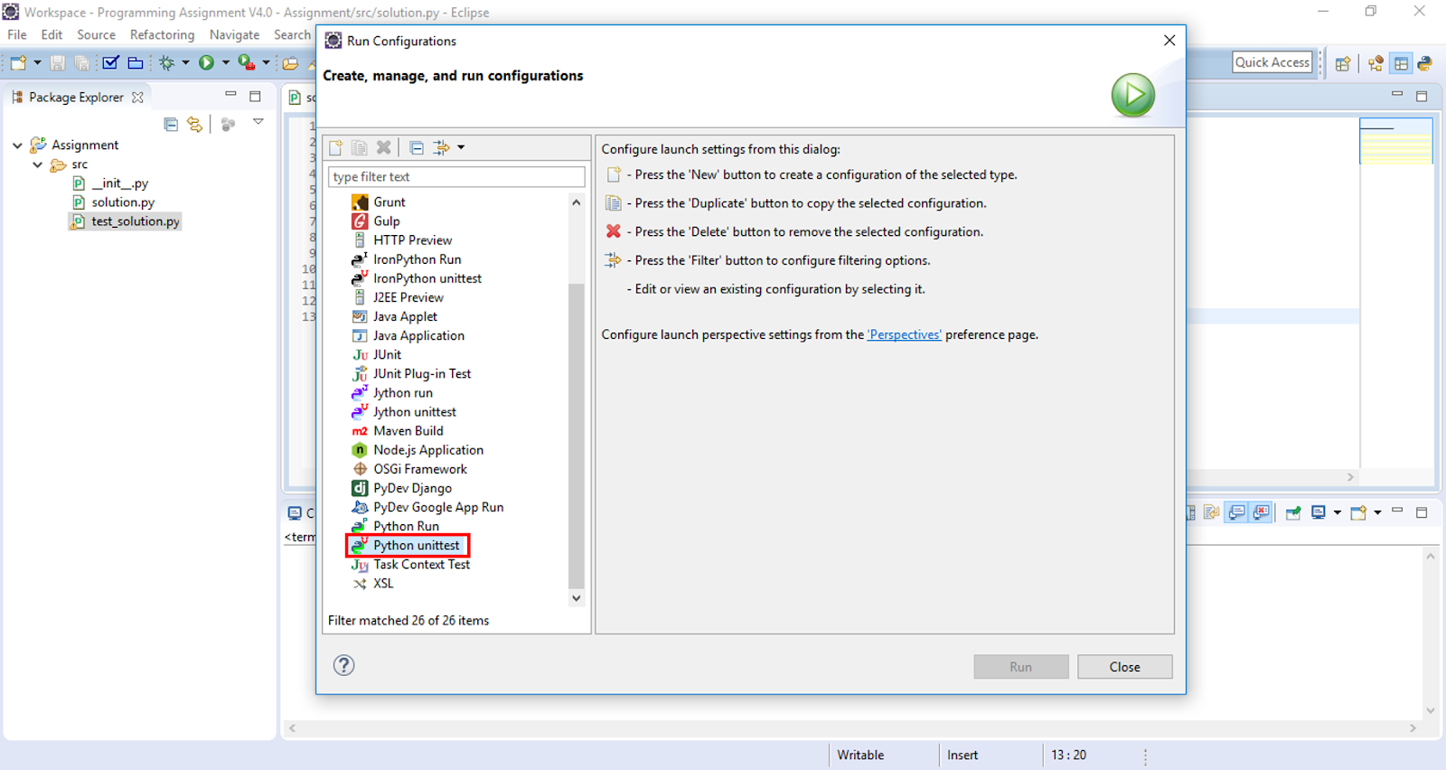Click the New toolbar icon in Eclipse

click(x=18, y=62)
